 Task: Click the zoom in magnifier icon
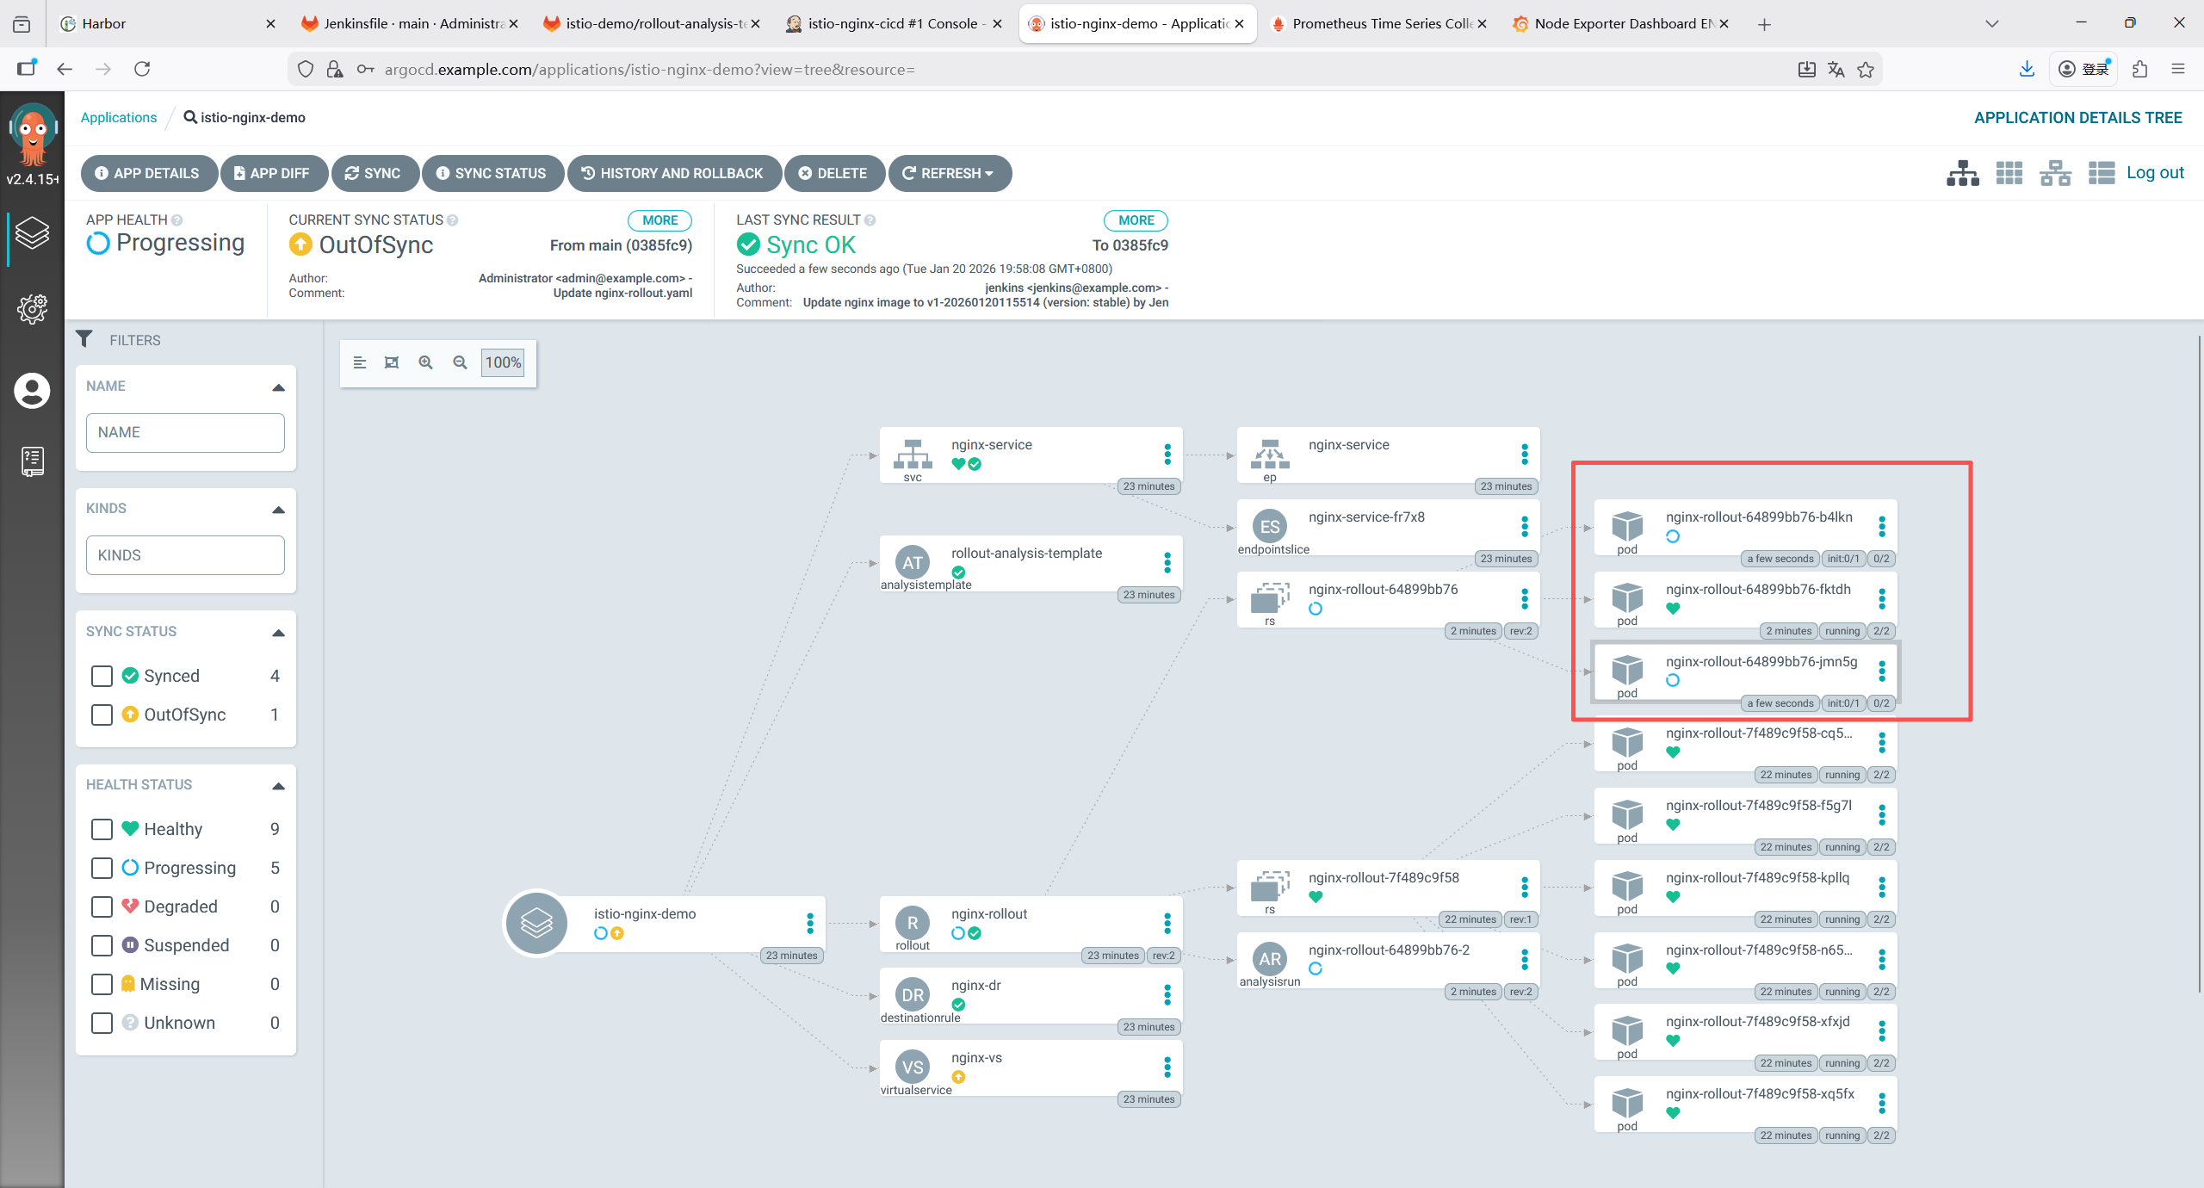tap(425, 362)
